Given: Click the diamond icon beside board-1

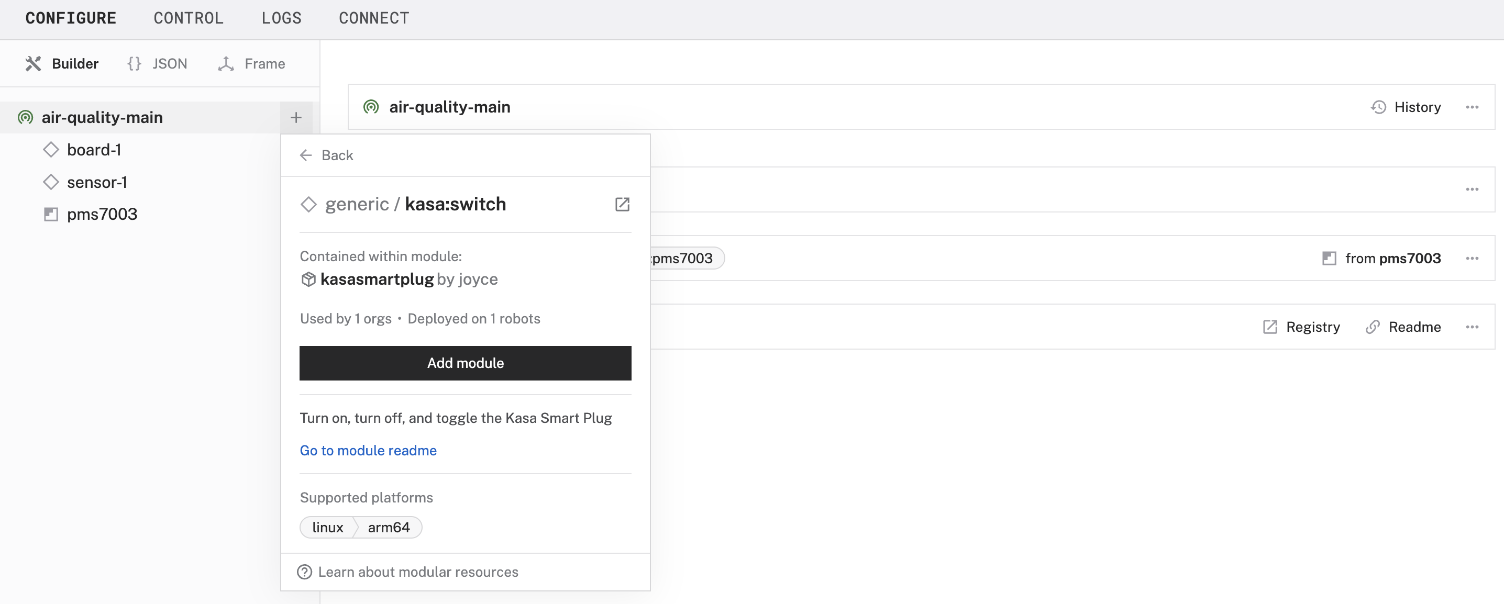Looking at the screenshot, I should click(51, 150).
